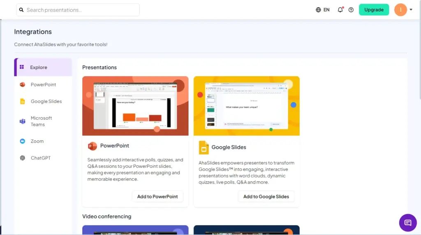This screenshot has width=421, height=235.
Task: Open Zoom in the sidebar
Action: coord(43,141)
